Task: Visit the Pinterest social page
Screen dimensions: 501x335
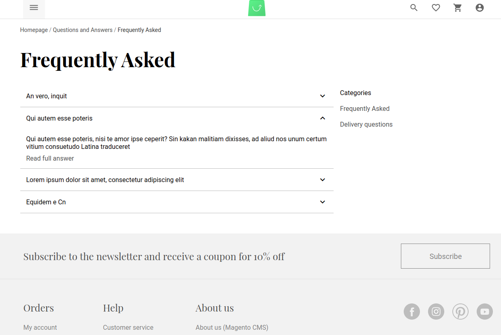Action: (x=460, y=312)
